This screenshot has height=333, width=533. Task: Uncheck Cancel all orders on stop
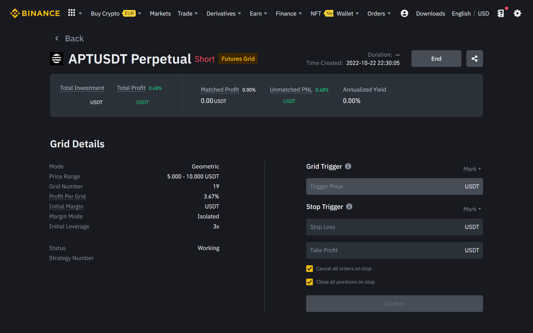[310, 269]
